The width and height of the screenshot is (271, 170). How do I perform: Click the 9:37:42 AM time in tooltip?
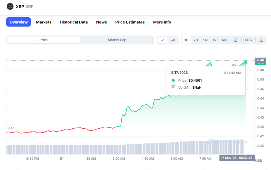pos(232,73)
